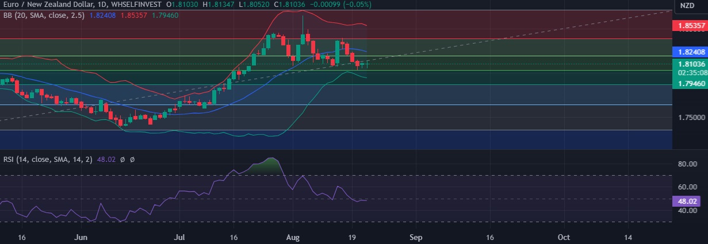
Task: Click the Jun label on time axis
Action: pyautogui.click(x=82, y=237)
